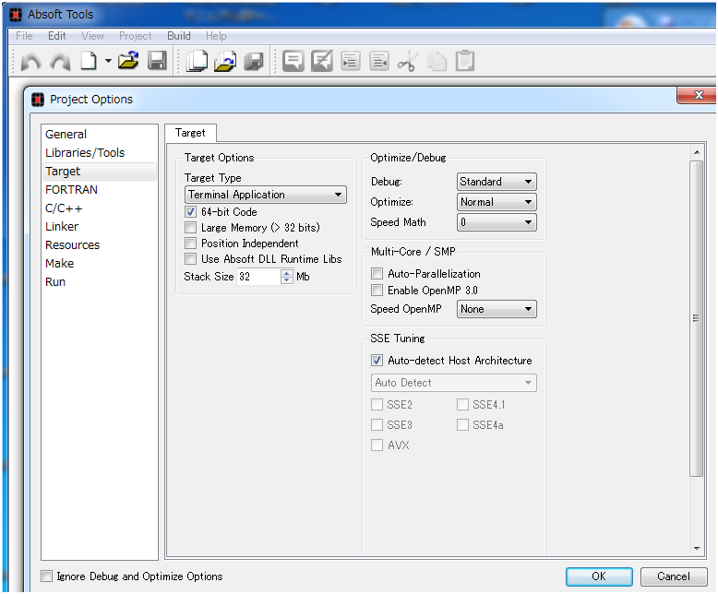
Task: Click the New Project stacked pages icon
Action: click(197, 61)
